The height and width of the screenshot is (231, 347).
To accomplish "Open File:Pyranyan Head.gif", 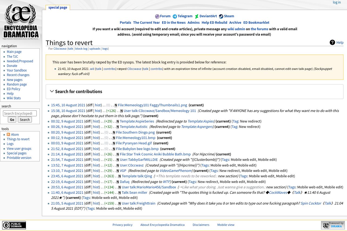I will pyautogui.click(x=134, y=143).
